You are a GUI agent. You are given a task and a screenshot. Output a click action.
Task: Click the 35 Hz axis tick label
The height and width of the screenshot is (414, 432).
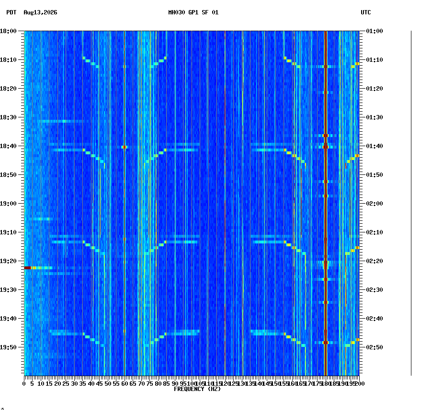pos(83,384)
